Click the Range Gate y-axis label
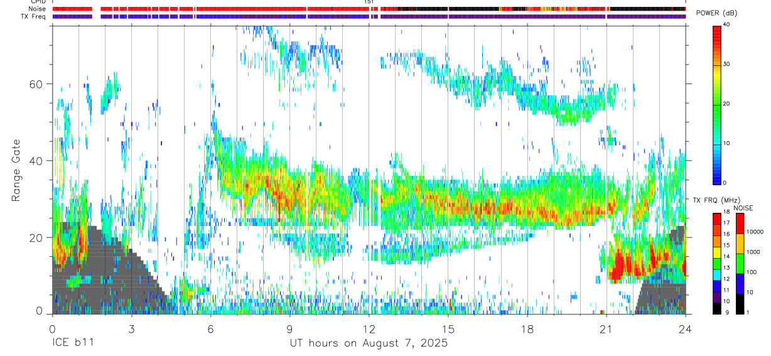This screenshot has height=356, width=771. pyautogui.click(x=16, y=170)
